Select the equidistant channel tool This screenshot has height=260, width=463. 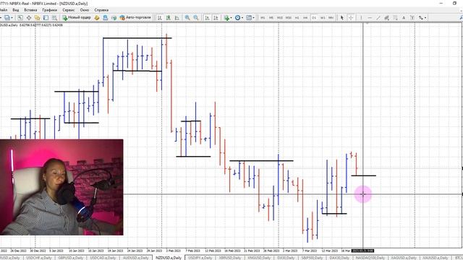coord(386,17)
